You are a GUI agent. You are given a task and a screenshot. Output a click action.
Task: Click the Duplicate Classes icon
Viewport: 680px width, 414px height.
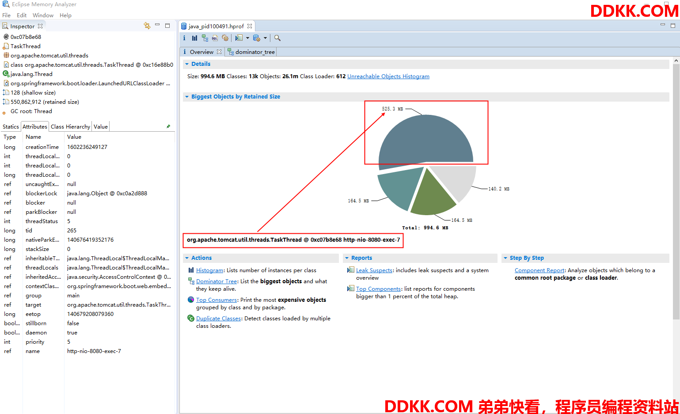[x=191, y=318]
